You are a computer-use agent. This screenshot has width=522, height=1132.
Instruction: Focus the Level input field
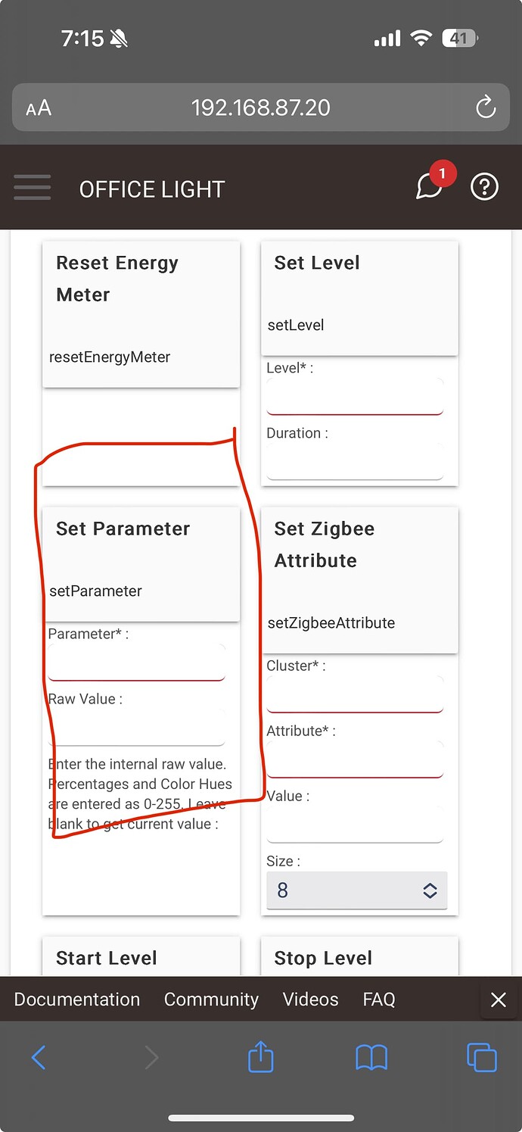[355, 397]
